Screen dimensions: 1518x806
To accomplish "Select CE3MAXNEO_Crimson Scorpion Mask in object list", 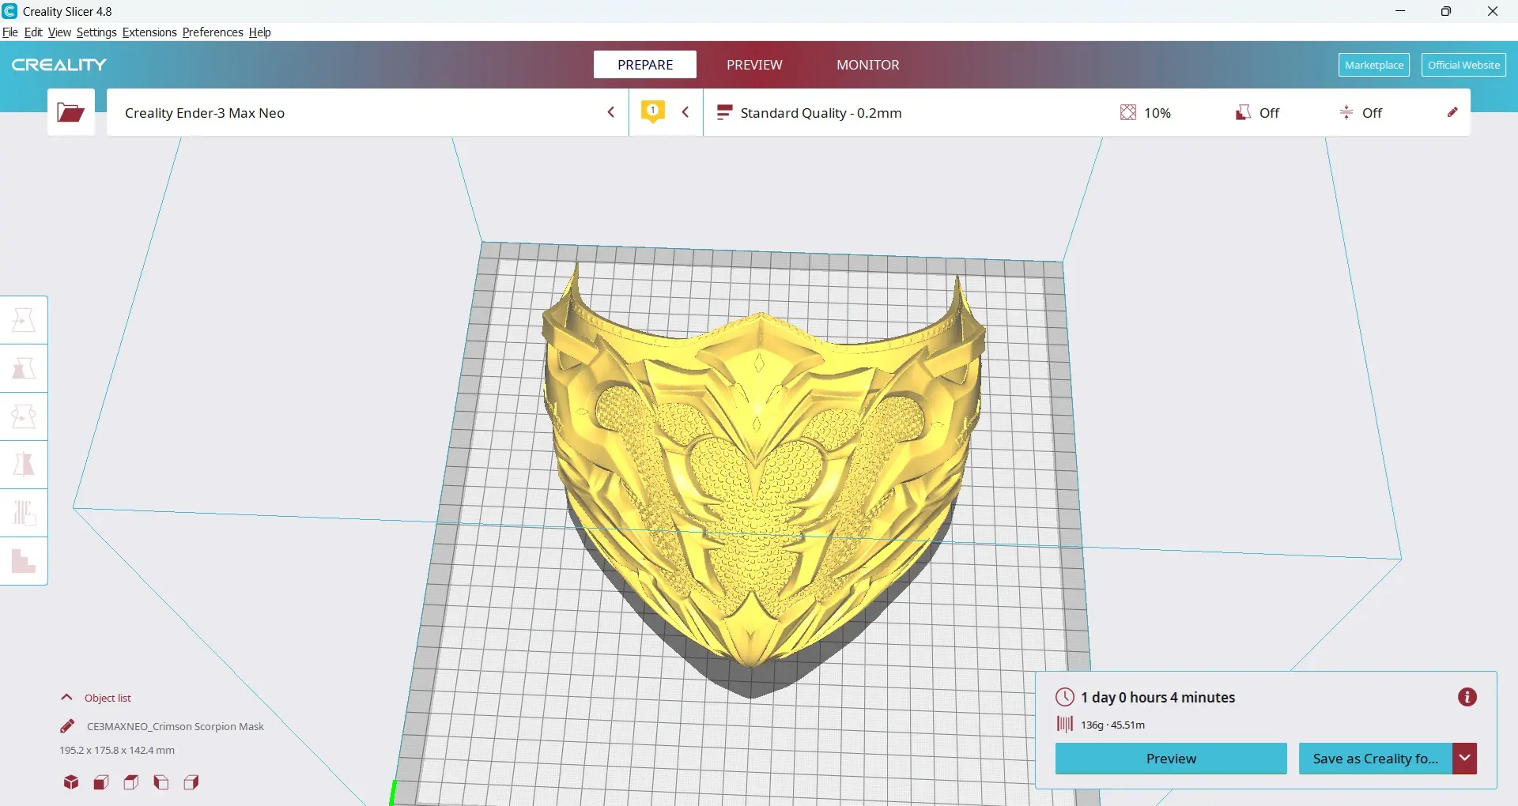I will click(176, 726).
